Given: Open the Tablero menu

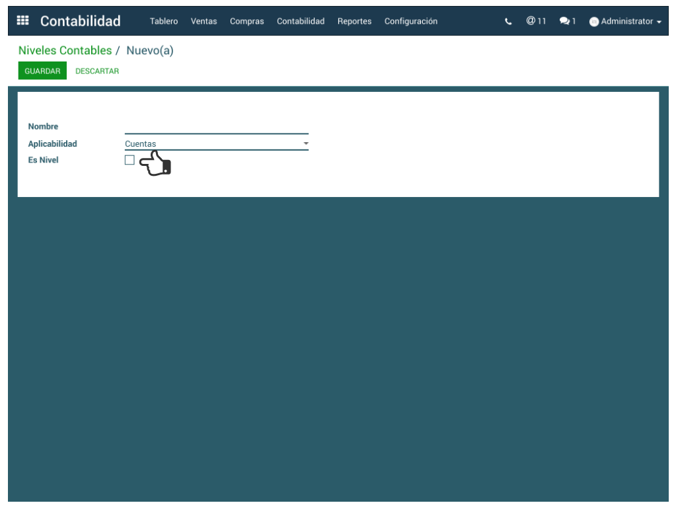Looking at the screenshot, I should coord(163,21).
